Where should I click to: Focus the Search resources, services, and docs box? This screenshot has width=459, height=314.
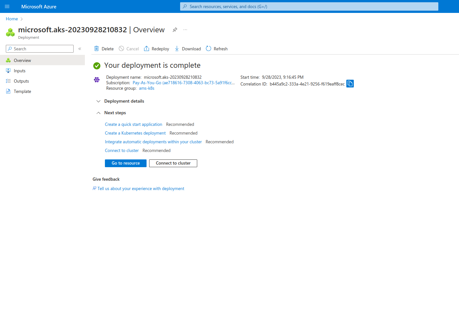point(309,6)
